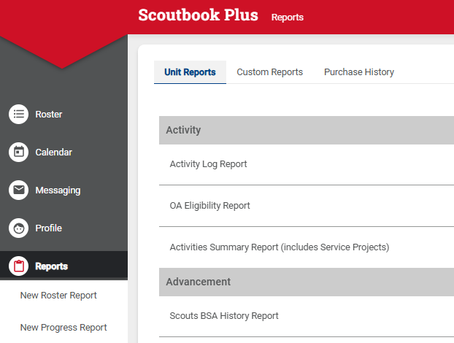Switch to the Custom Reports tab

269,72
